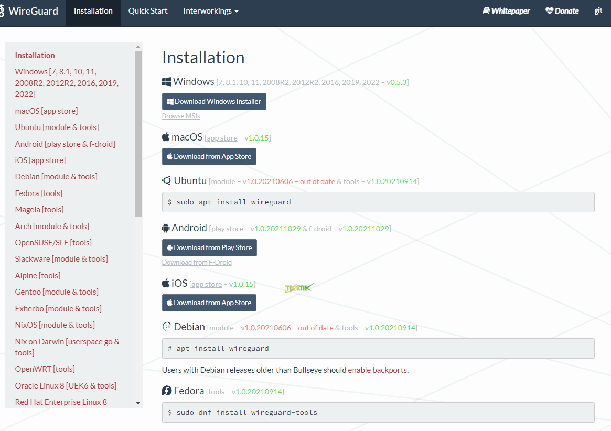Click the book icon next to Whitepaper
611x431 pixels.
[x=486, y=11]
